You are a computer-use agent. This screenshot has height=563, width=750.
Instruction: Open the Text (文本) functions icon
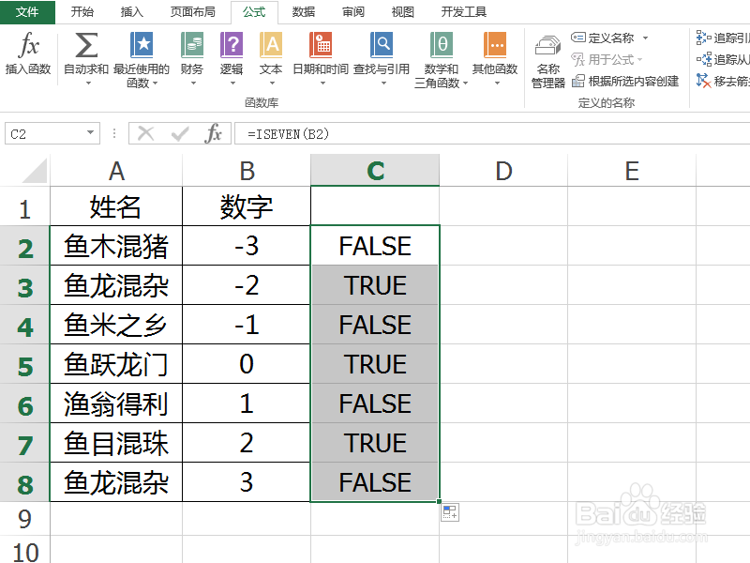tap(271, 45)
